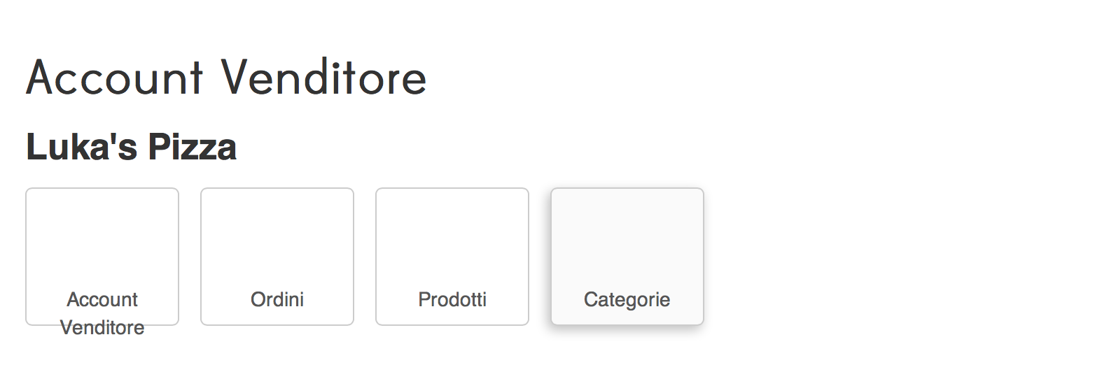Go to the Prodotti tile
The image size is (1109, 365).
click(x=452, y=257)
